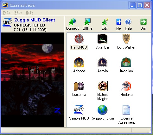The image size is (153, 135).
Task: Open the Help menu in menu bar
Action: pyautogui.click(x=29, y=13)
